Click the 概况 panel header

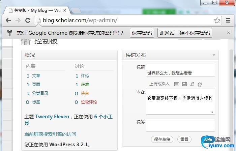tap(69, 55)
